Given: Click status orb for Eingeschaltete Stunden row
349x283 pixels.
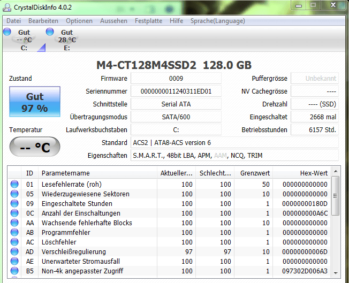Looking at the screenshot, I should click(x=14, y=203).
